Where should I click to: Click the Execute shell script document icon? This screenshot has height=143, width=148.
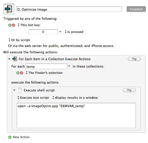click(x=20, y=90)
